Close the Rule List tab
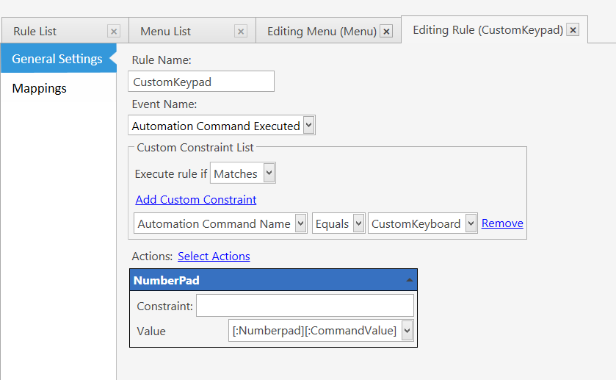616x380 pixels. (x=114, y=31)
